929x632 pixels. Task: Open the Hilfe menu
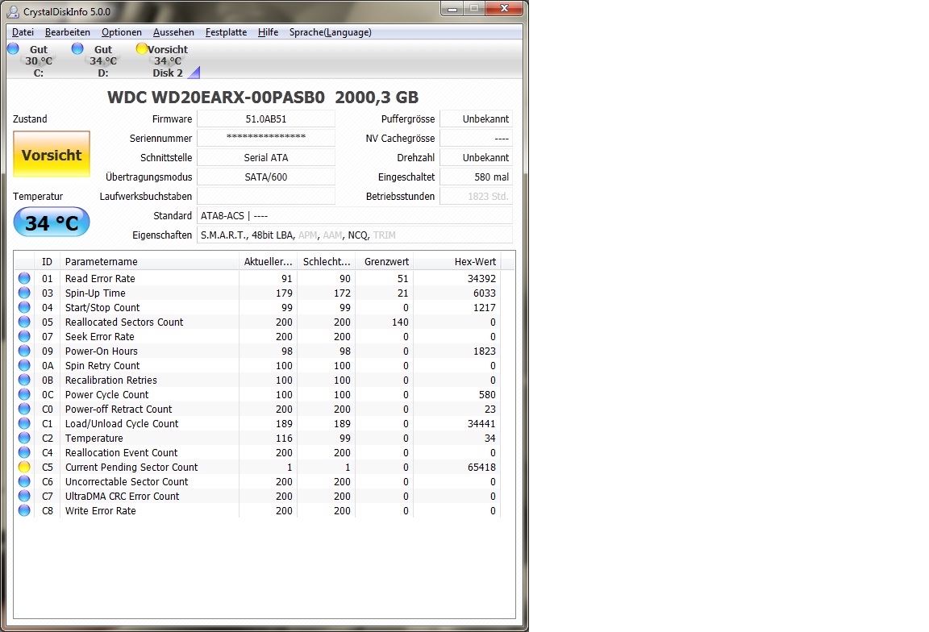tap(268, 32)
